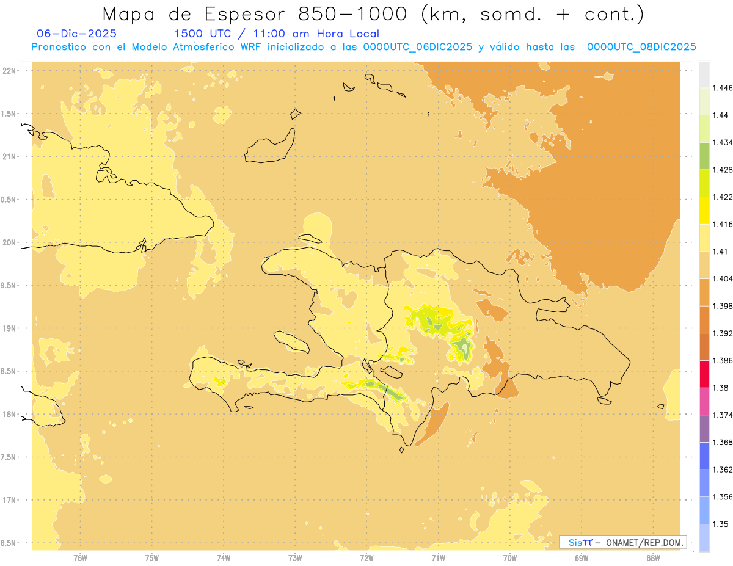Click the legend value '1.374'
Viewport: 733px width, 566px height.
724,415
